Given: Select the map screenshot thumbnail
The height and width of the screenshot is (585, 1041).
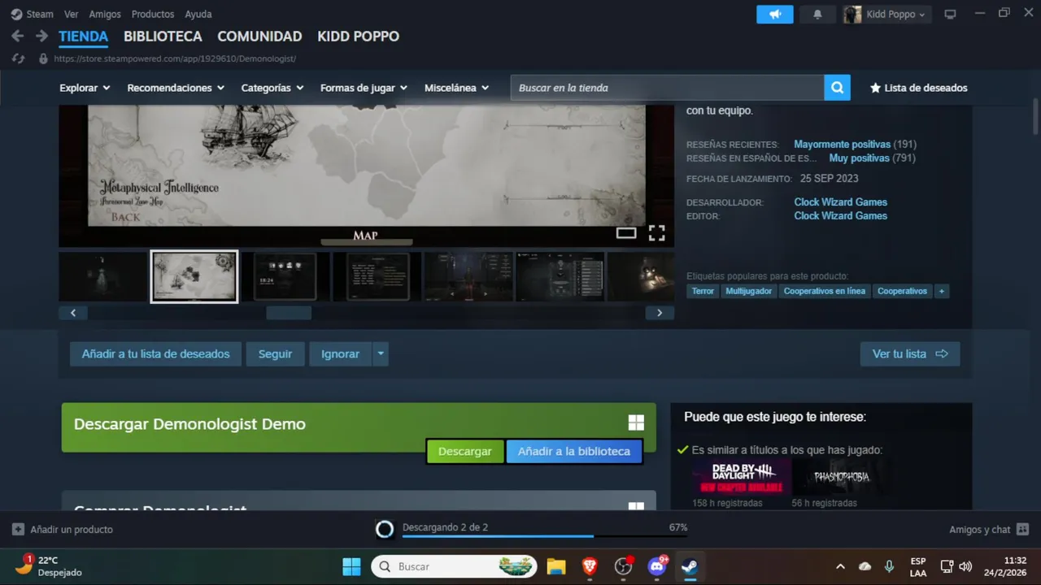Looking at the screenshot, I should (194, 276).
